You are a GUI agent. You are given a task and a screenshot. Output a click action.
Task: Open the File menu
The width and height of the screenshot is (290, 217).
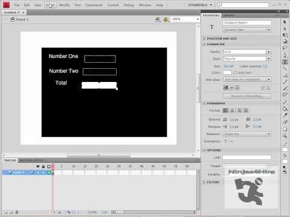click(17, 5)
